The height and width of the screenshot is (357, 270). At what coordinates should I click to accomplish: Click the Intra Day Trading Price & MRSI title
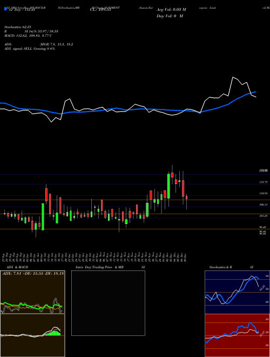[x=110, y=267]
